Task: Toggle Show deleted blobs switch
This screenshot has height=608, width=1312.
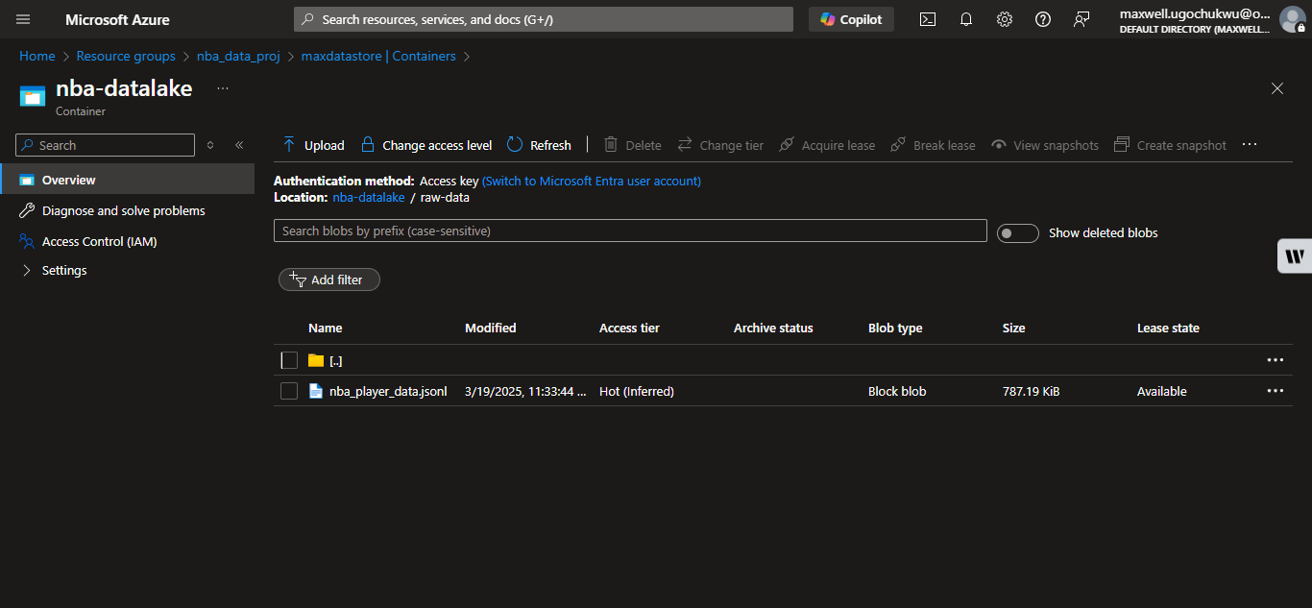Action: tap(1018, 233)
